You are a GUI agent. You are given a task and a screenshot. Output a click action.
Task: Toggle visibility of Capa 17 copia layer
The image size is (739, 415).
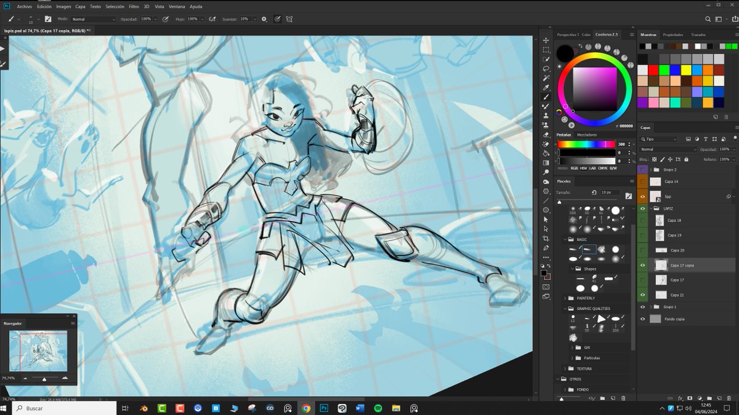pyautogui.click(x=643, y=265)
